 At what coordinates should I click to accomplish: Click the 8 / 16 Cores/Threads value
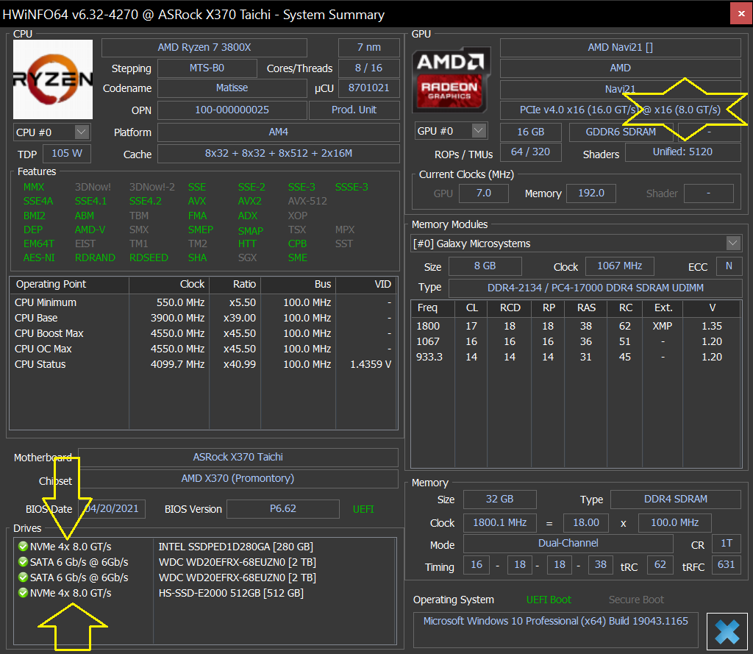pyautogui.click(x=369, y=68)
